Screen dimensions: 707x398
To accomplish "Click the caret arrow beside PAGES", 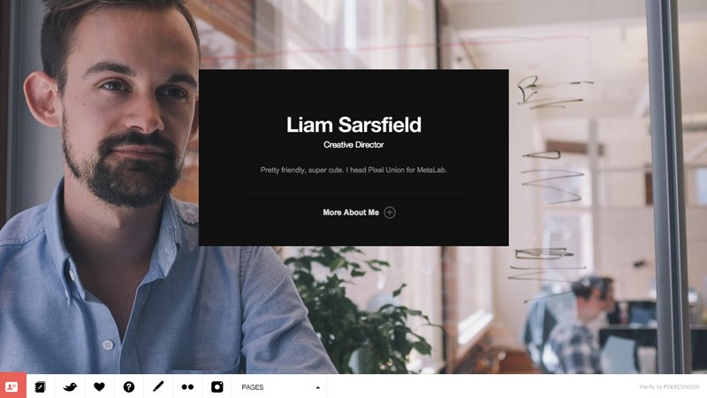I will (318, 387).
